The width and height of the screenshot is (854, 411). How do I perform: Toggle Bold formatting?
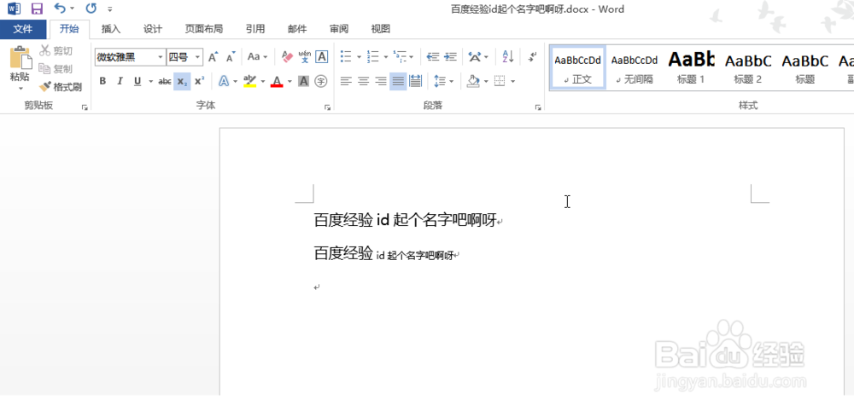[102, 82]
